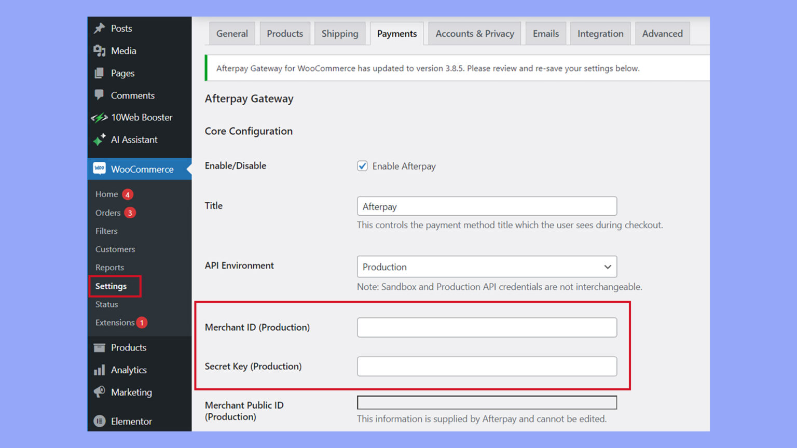Open Marketing via its megaphone icon
This screenshot has height=448, width=797.
coord(100,392)
